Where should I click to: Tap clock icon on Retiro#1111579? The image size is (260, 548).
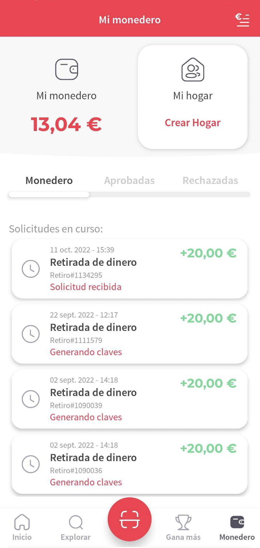pos(31,334)
